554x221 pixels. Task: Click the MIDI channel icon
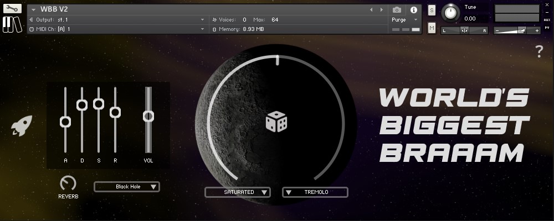[x=31, y=29]
